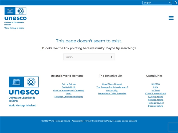Open Giant's Causeway and Causeway Coast link
Viewport: 178px width, 133px height.
pos(69,90)
